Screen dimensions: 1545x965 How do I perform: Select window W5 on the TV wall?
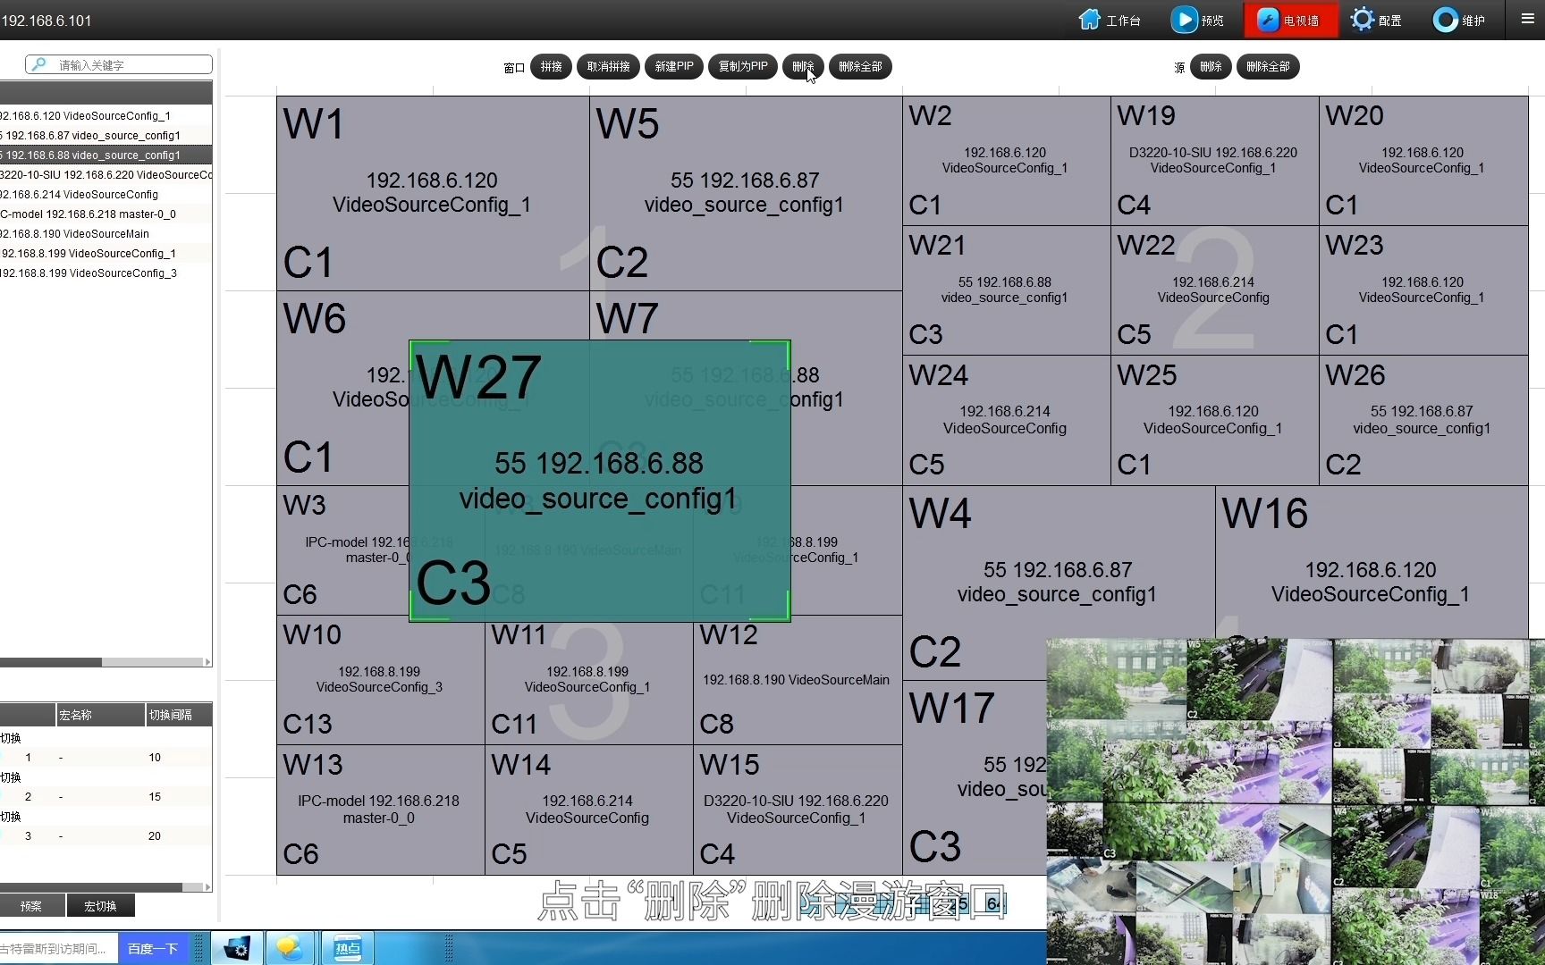[x=746, y=193]
